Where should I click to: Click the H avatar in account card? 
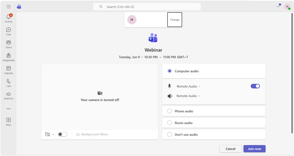[132, 20]
